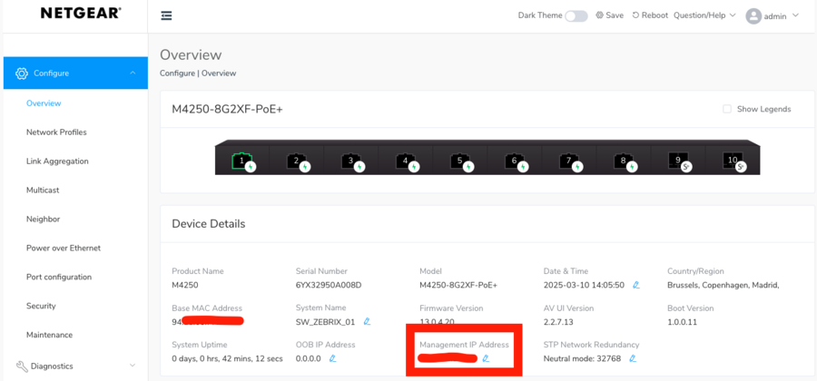Click the Diagnostics wrench icon

(22, 366)
